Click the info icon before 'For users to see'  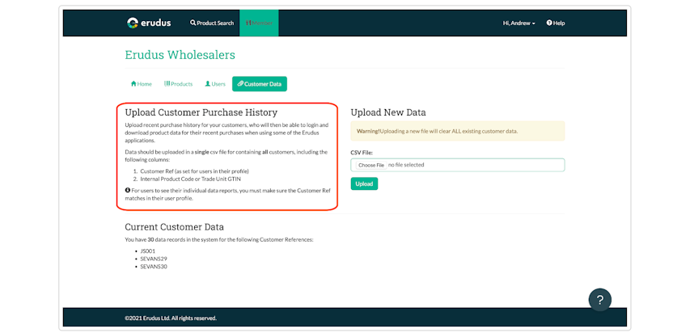click(128, 190)
